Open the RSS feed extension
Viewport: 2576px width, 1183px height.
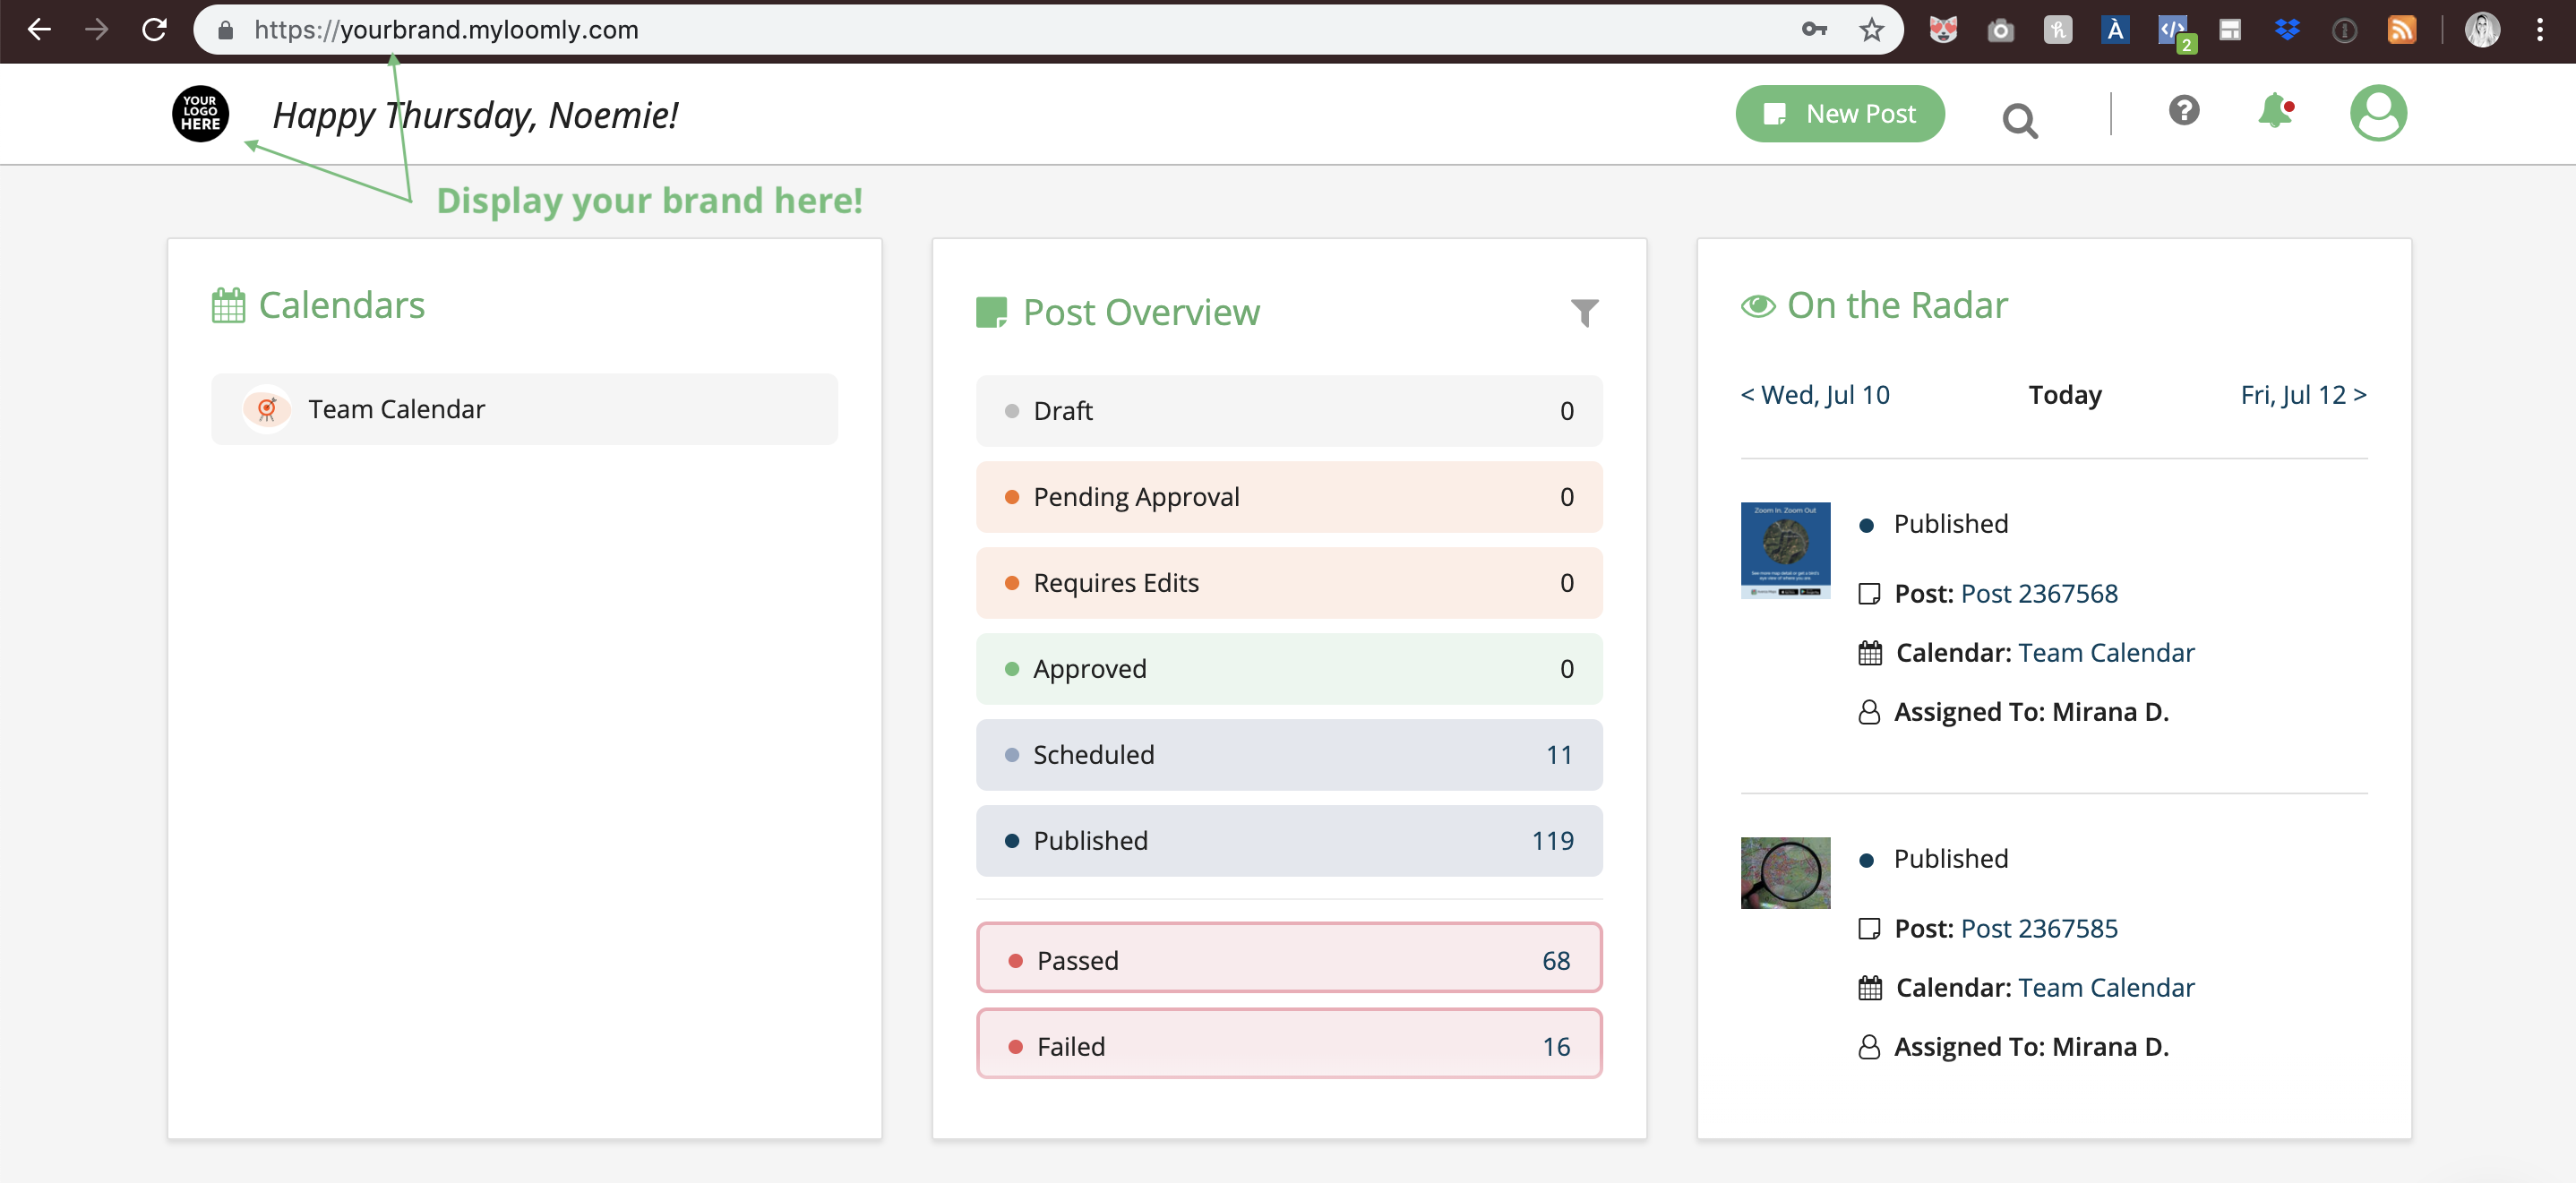2402,30
